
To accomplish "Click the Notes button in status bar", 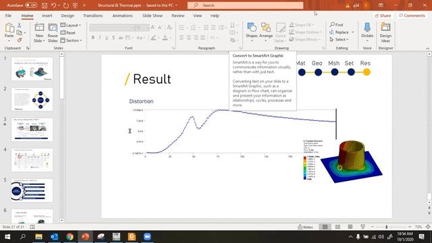I will [305, 227].
